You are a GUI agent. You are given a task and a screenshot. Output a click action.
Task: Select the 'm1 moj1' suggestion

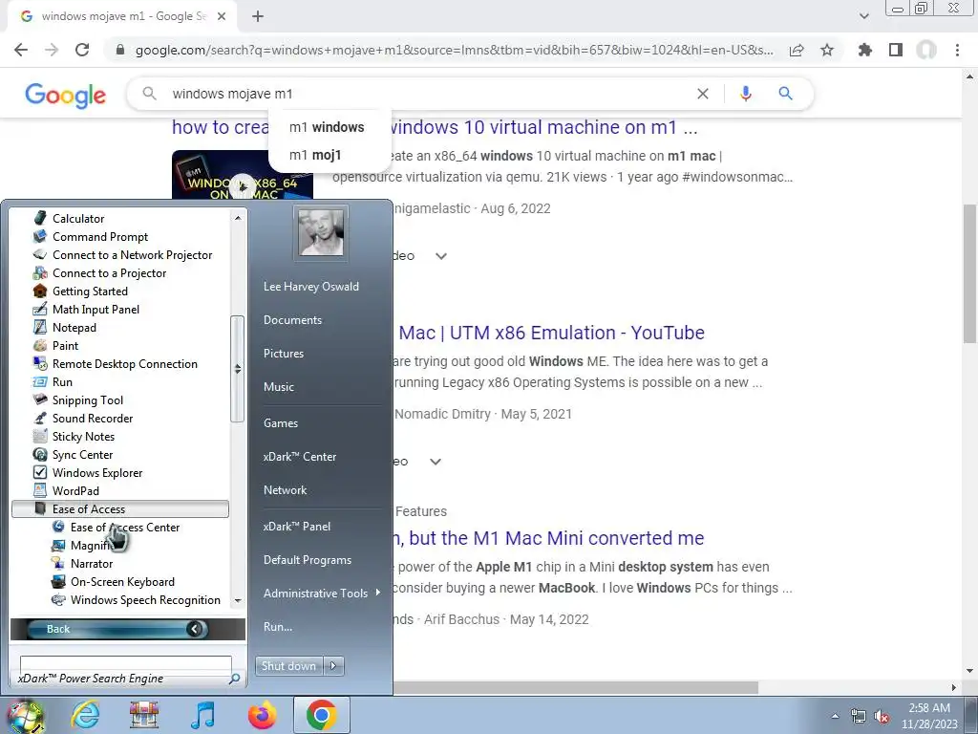tap(315, 155)
